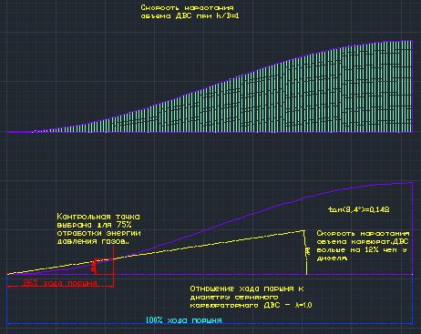Click the yellow vertical dashed line at tangent end
Viewport: 421px width, 334px height.
point(305,253)
